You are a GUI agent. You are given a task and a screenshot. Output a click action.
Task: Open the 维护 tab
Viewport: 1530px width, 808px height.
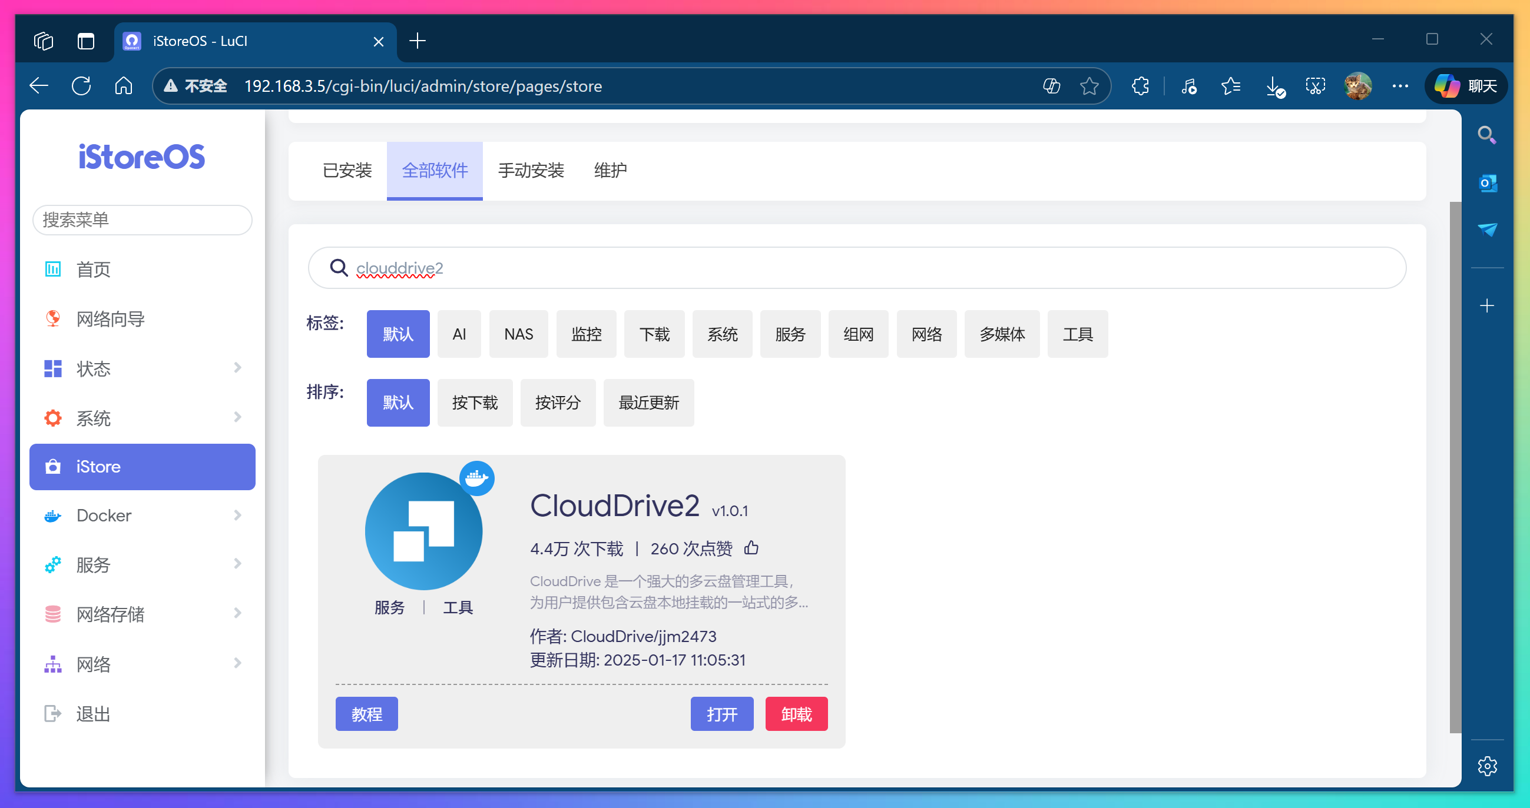(x=610, y=171)
